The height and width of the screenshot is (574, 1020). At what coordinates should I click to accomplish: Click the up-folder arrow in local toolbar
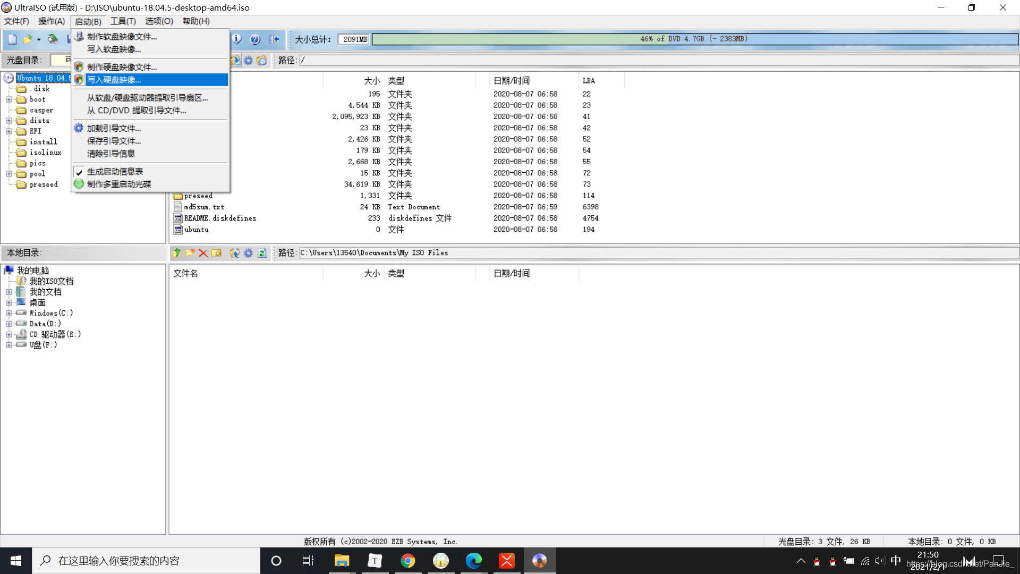click(x=177, y=253)
